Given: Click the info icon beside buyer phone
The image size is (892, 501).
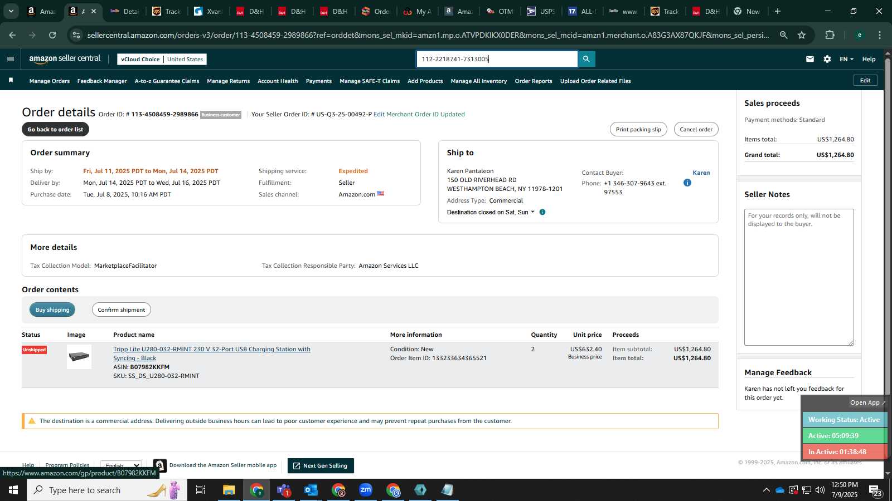Looking at the screenshot, I should coord(687,183).
